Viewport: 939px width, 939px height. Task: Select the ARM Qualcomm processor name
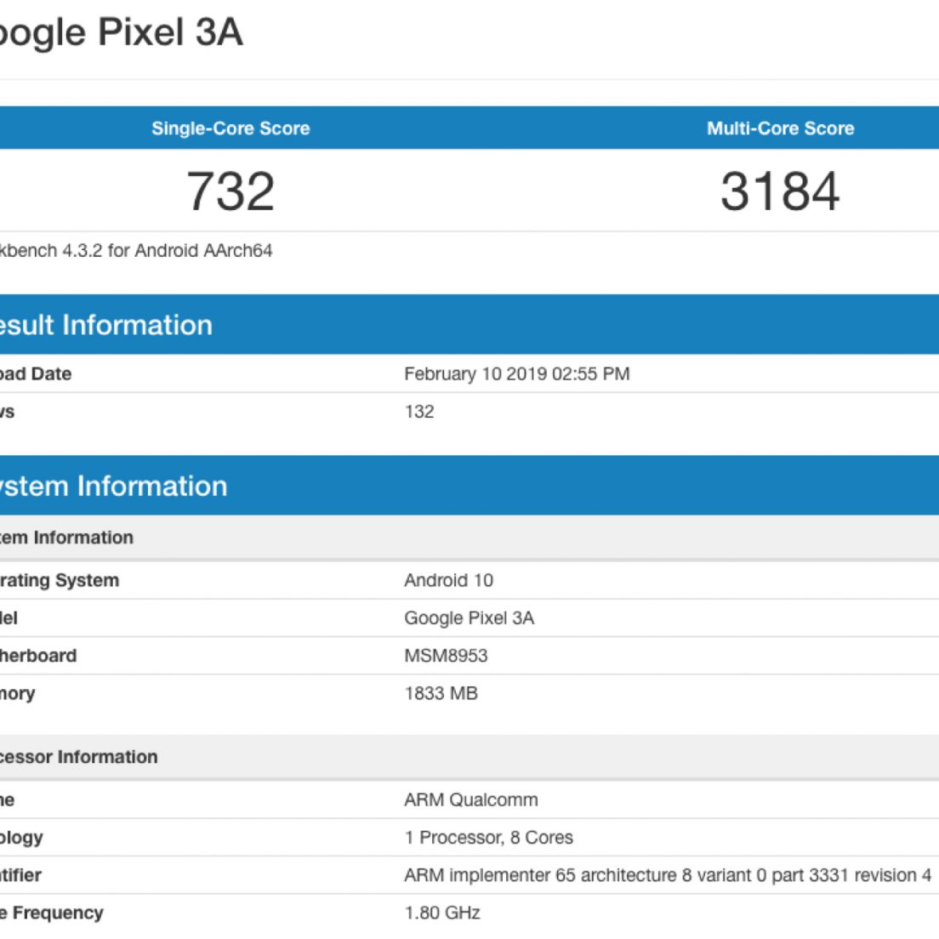click(470, 800)
